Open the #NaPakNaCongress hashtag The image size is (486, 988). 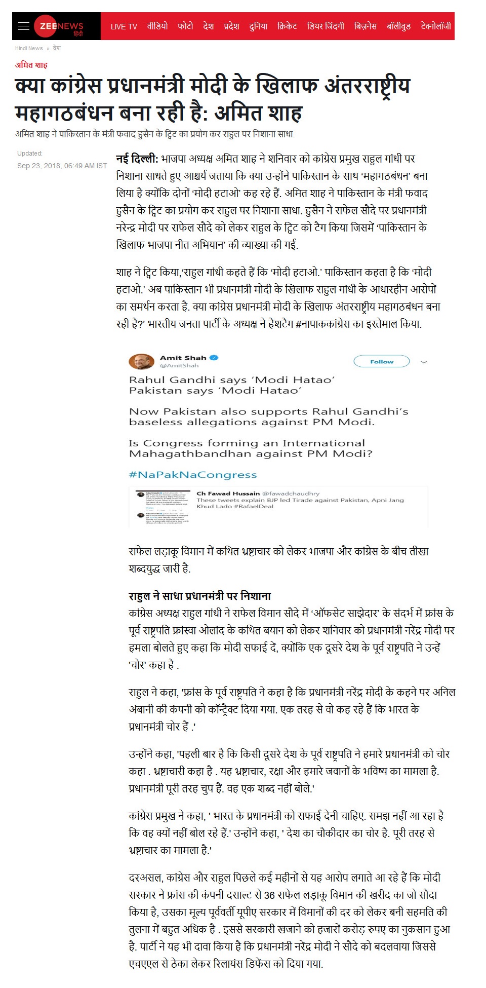(x=193, y=475)
